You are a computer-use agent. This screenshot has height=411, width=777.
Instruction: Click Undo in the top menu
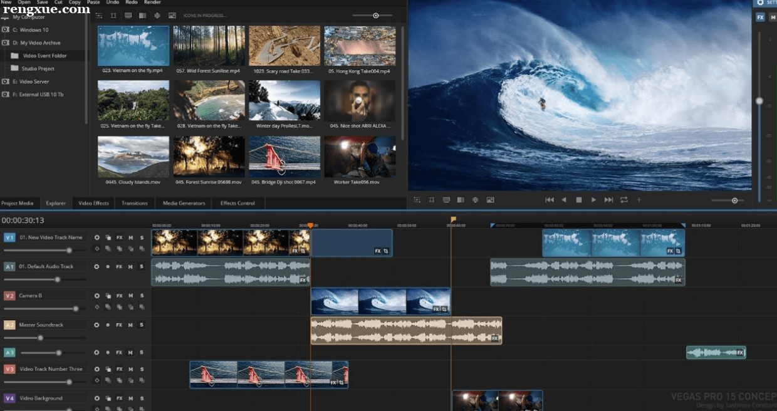(x=113, y=3)
